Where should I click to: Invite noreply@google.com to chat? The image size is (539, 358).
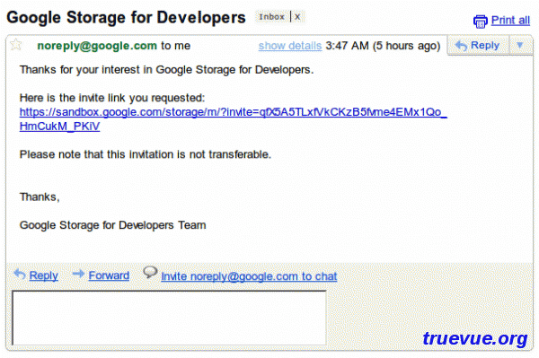(249, 276)
